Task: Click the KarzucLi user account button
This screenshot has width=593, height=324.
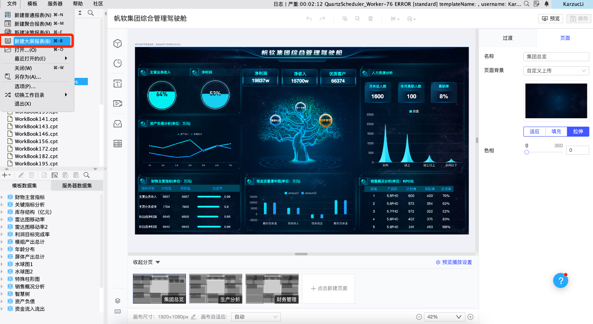Action: (x=572, y=4)
